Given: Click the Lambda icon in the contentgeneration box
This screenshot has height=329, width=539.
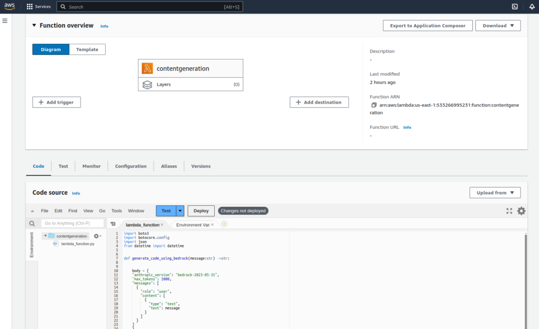Looking at the screenshot, I should [147, 68].
